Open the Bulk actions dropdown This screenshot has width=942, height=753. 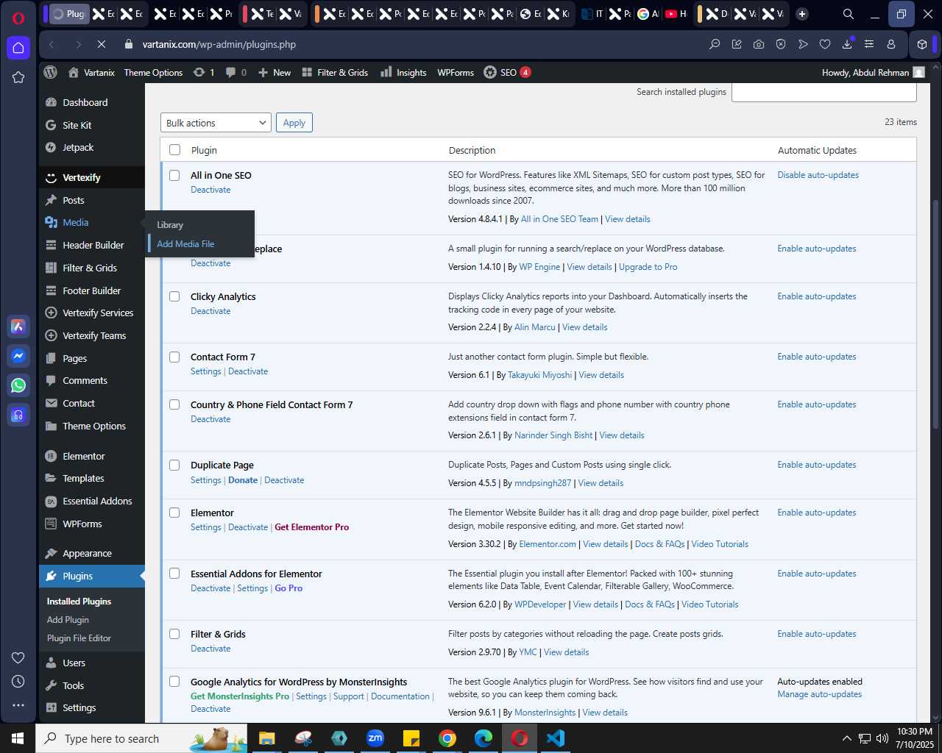click(216, 123)
